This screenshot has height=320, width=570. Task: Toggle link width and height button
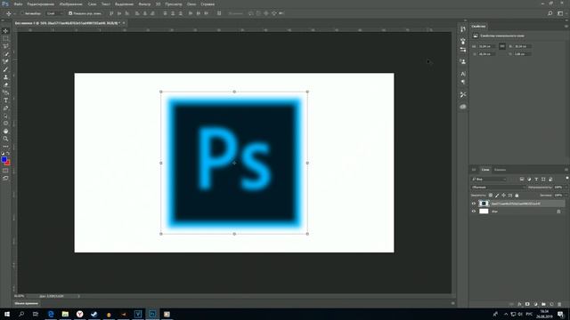(x=502, y=46)
